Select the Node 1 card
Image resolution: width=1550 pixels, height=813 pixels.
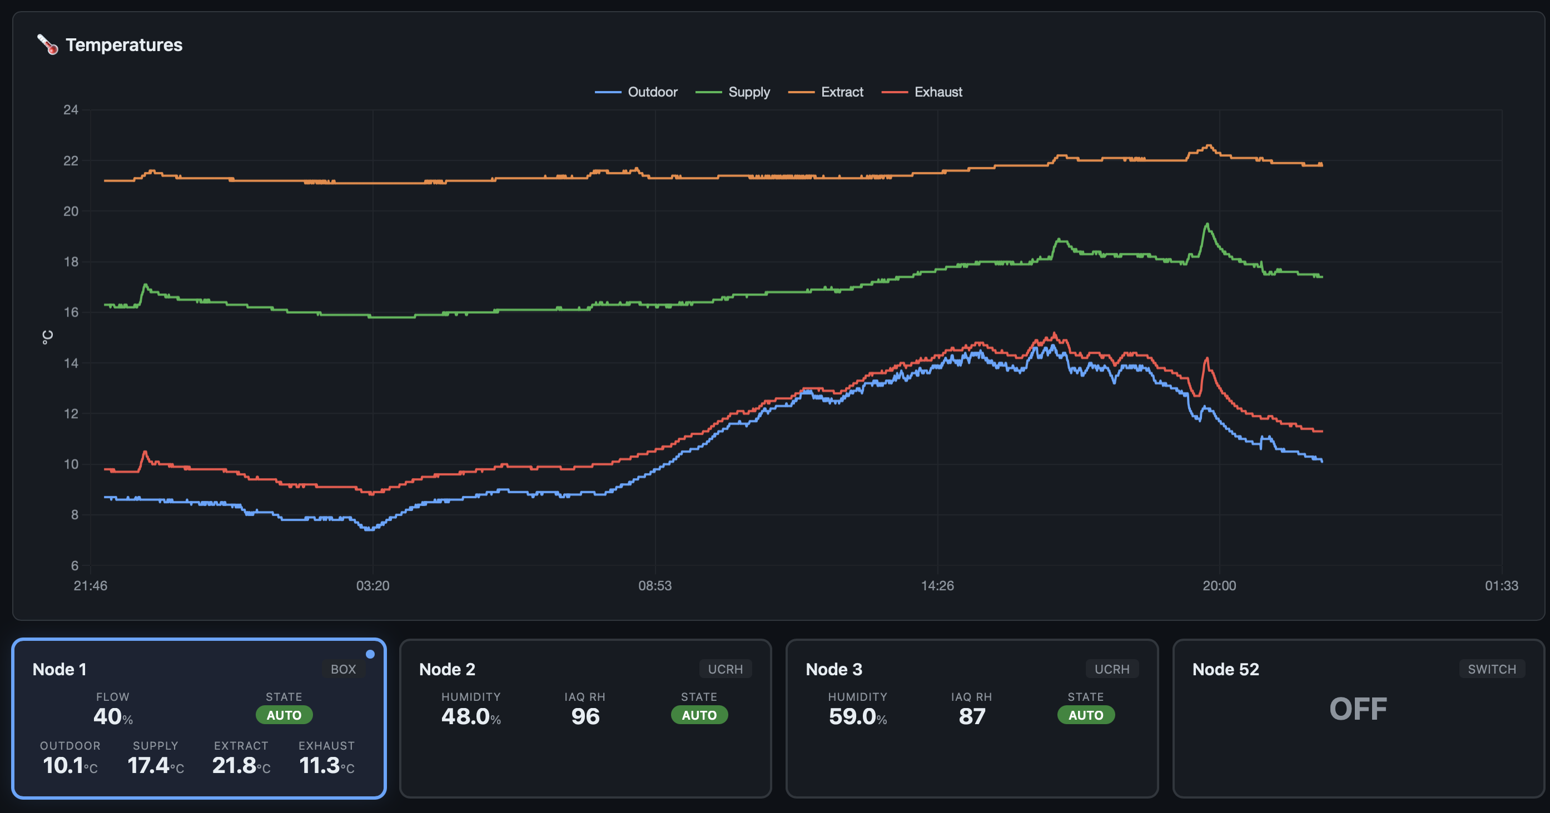[x=198, y=718]
